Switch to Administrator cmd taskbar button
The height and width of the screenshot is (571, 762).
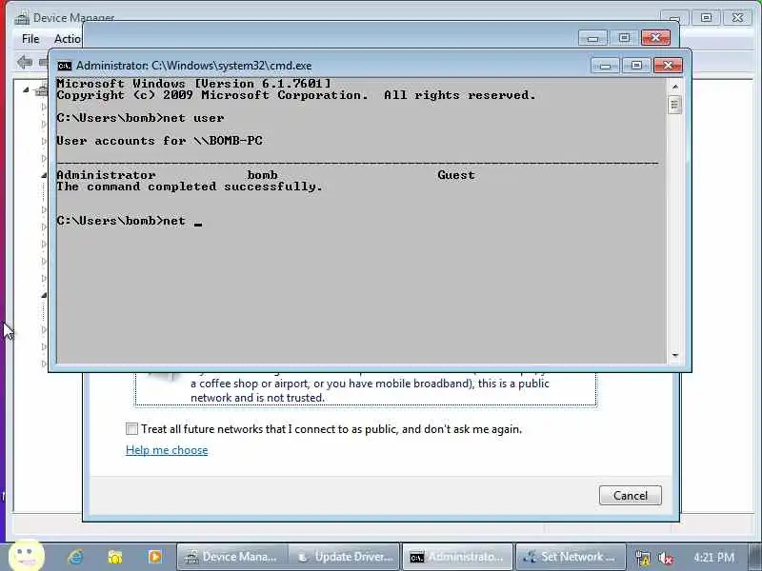[x=457, y=557]
